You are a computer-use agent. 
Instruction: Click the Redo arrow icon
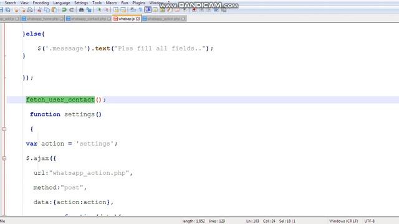72,10
